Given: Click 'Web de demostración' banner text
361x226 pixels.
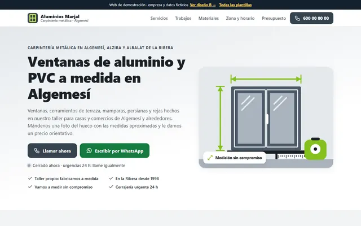Looking at the screenshot, I should 149,5.
